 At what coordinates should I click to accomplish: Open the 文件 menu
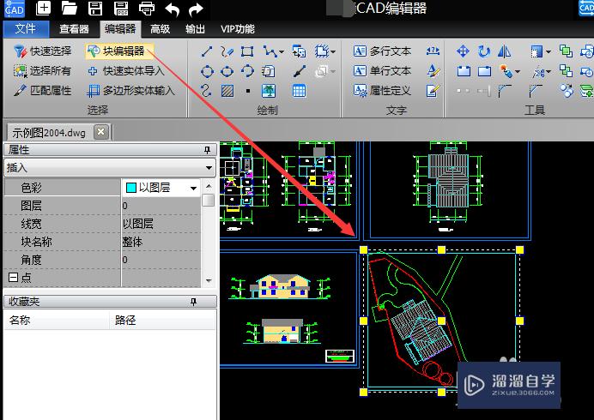coord(26,29)
